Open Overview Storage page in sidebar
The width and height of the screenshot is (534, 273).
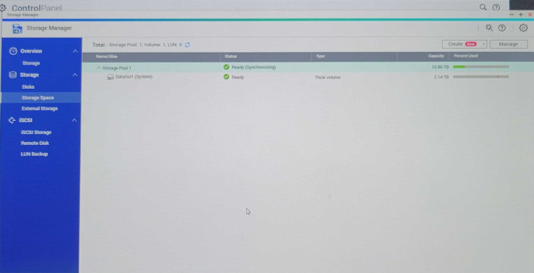[31, 63]
